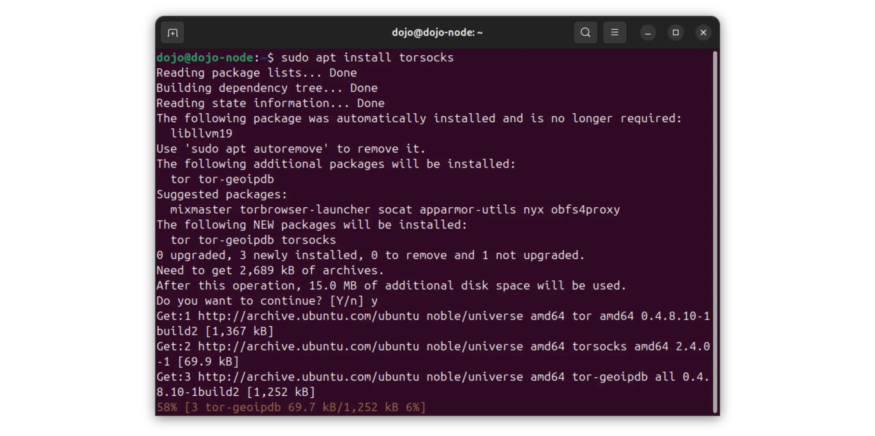Open the archive.ubuntu.com URL on the Get:2 line
The height and width of the screenshot is (436, 875).
click(308, 346)
